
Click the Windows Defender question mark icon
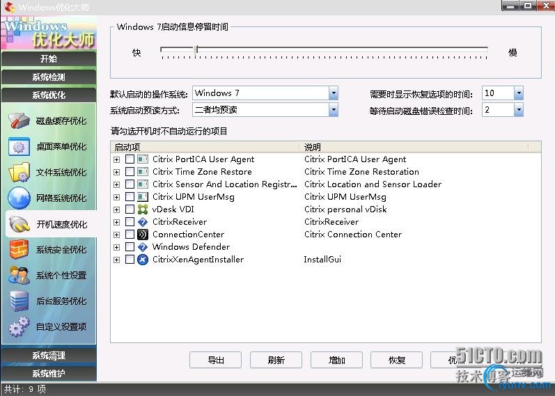point(143,246)
